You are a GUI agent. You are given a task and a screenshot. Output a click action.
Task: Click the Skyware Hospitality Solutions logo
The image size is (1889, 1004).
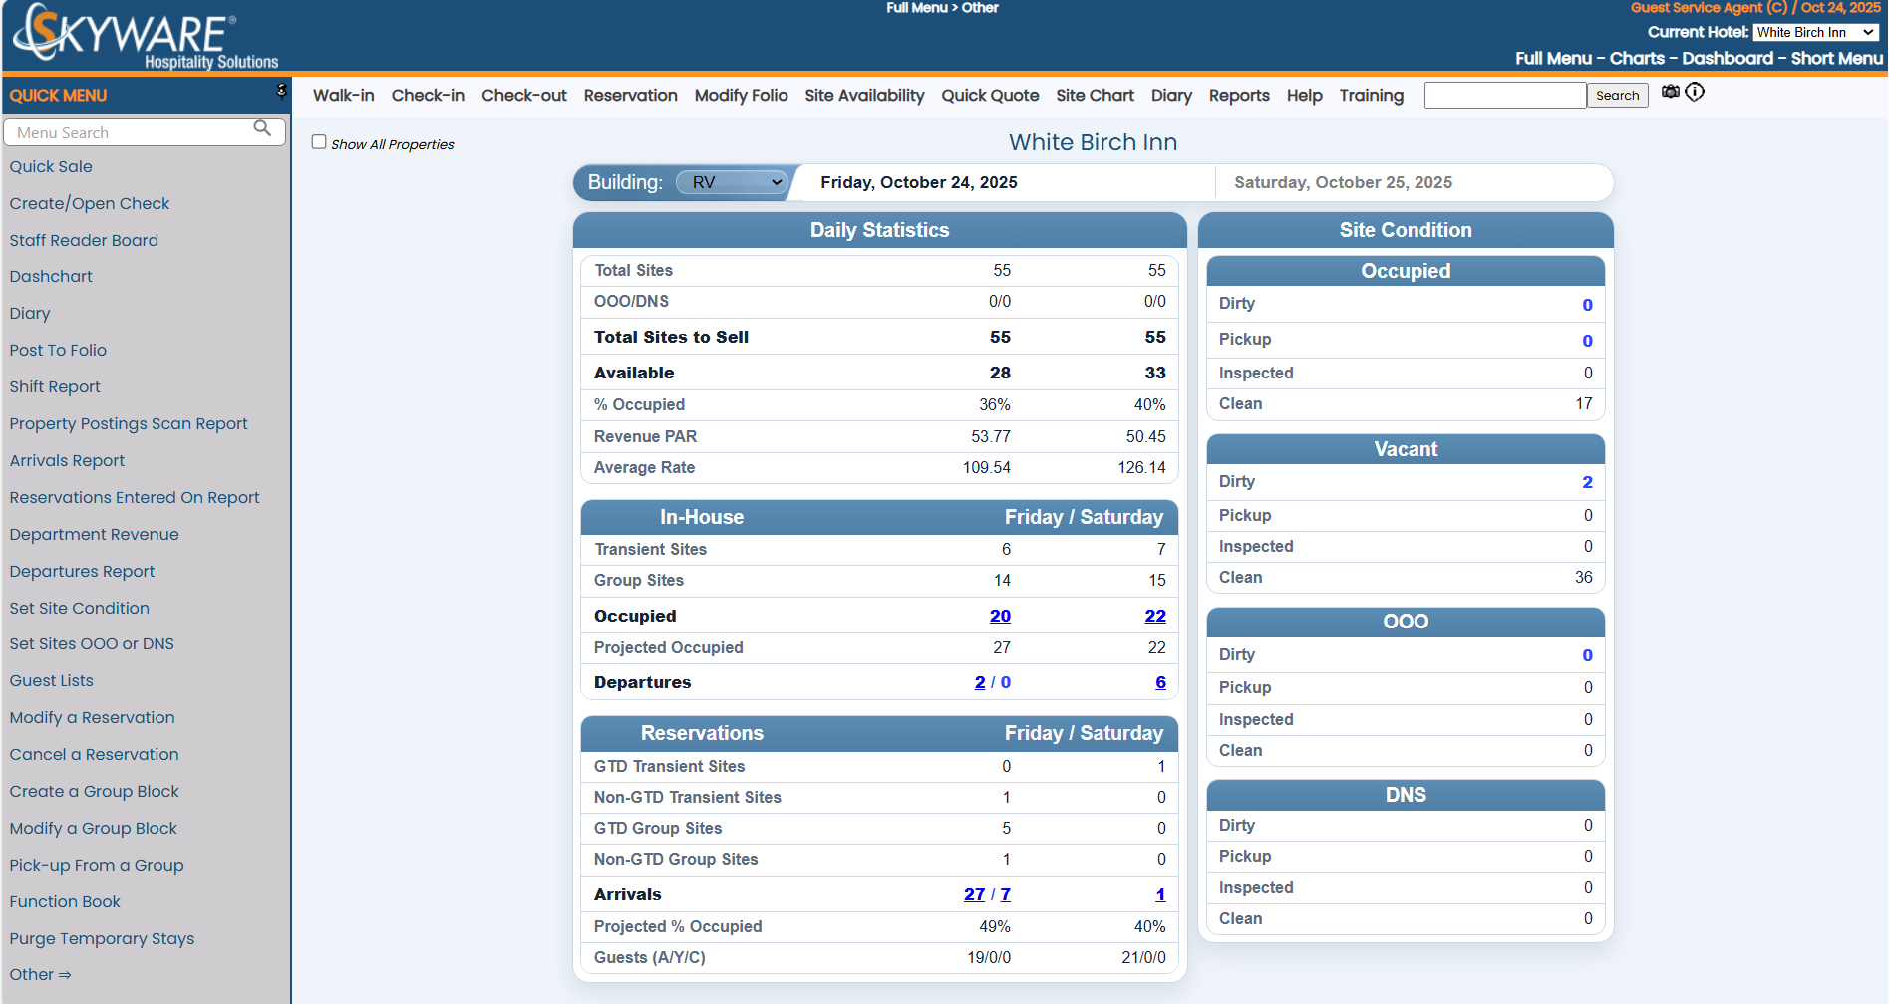(146, 38)
